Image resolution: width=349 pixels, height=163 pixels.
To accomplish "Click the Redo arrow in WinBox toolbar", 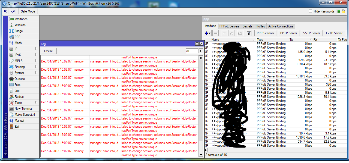I will [13, 11].
